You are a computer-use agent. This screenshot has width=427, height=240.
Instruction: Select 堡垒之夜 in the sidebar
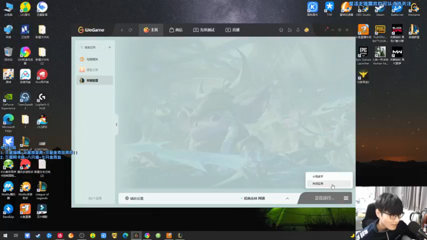95,70
